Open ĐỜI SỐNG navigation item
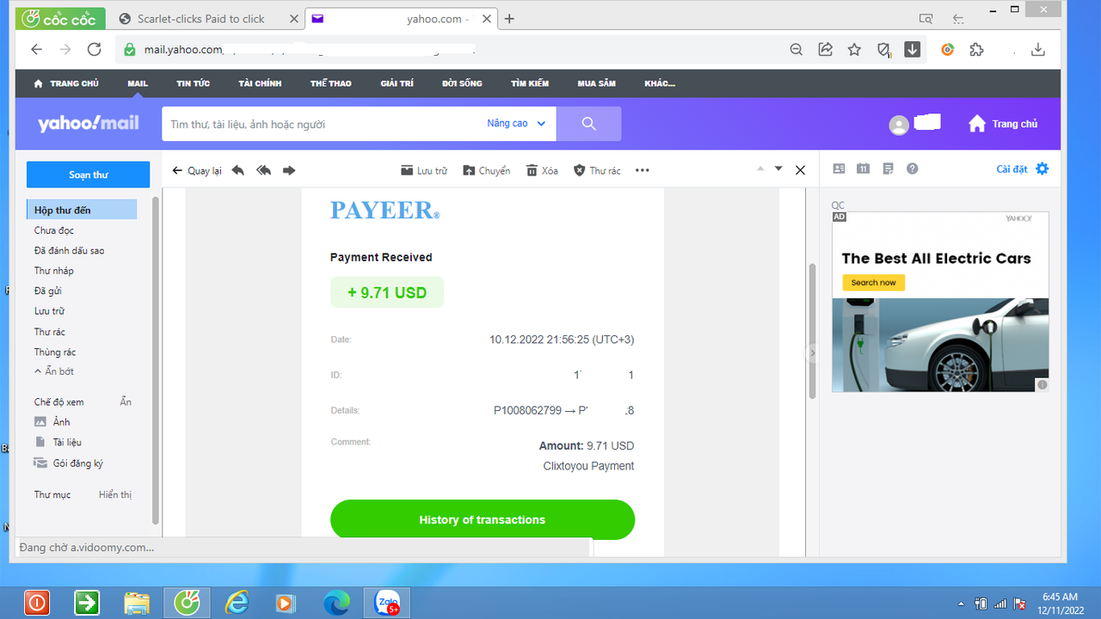Screen dimensions: 1101x619 (462, 83)
